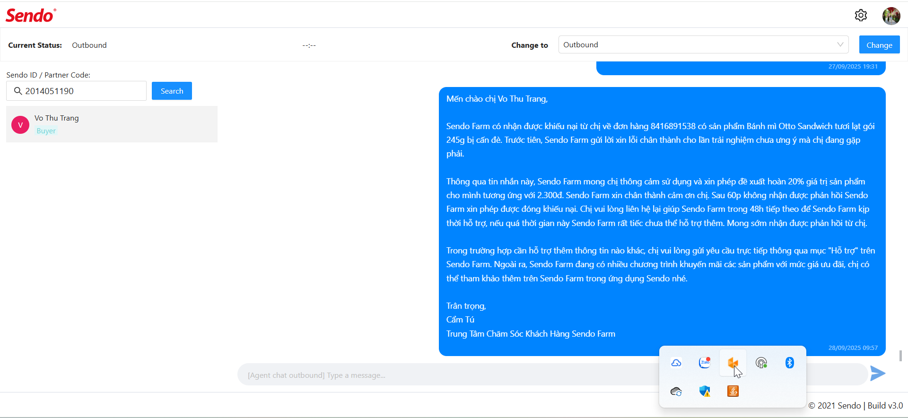Click the magnifier icon in search field

point(18,91)
